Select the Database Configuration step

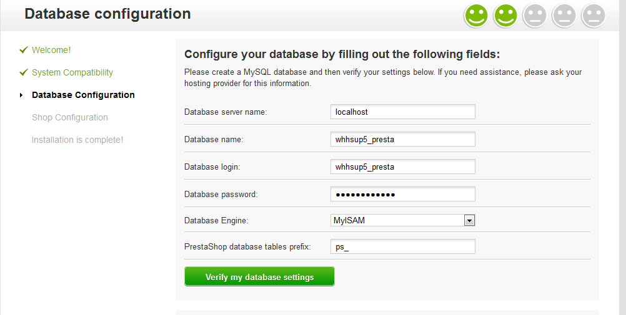tap(83, 95)
